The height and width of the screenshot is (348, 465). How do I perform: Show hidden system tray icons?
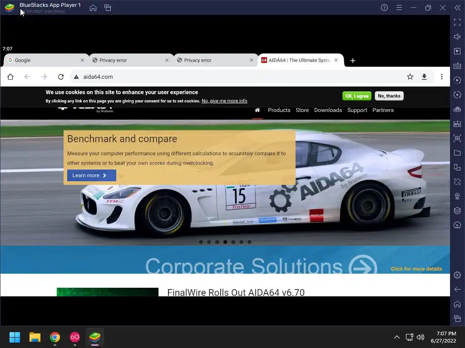click(397, 337)
